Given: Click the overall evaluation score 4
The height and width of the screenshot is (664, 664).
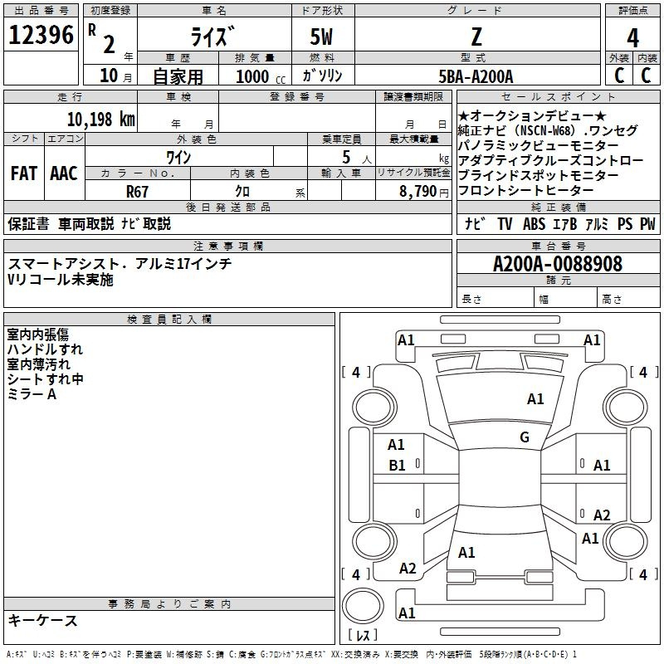Looking at the screenshot, I should 632,38.
